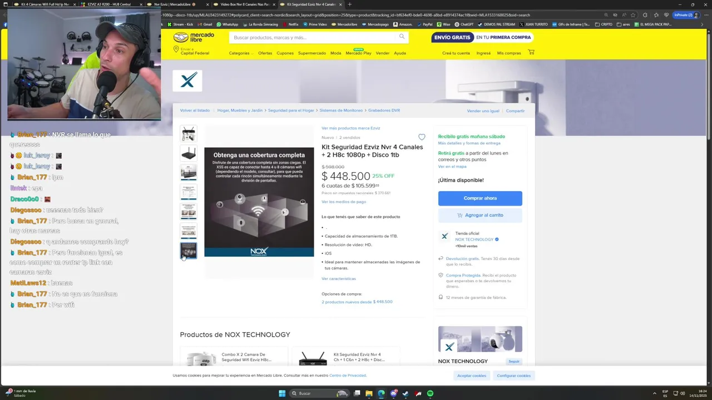712x400 pixels.
Task: Change delivery location Capital Federal
Action: pos(192,51)
